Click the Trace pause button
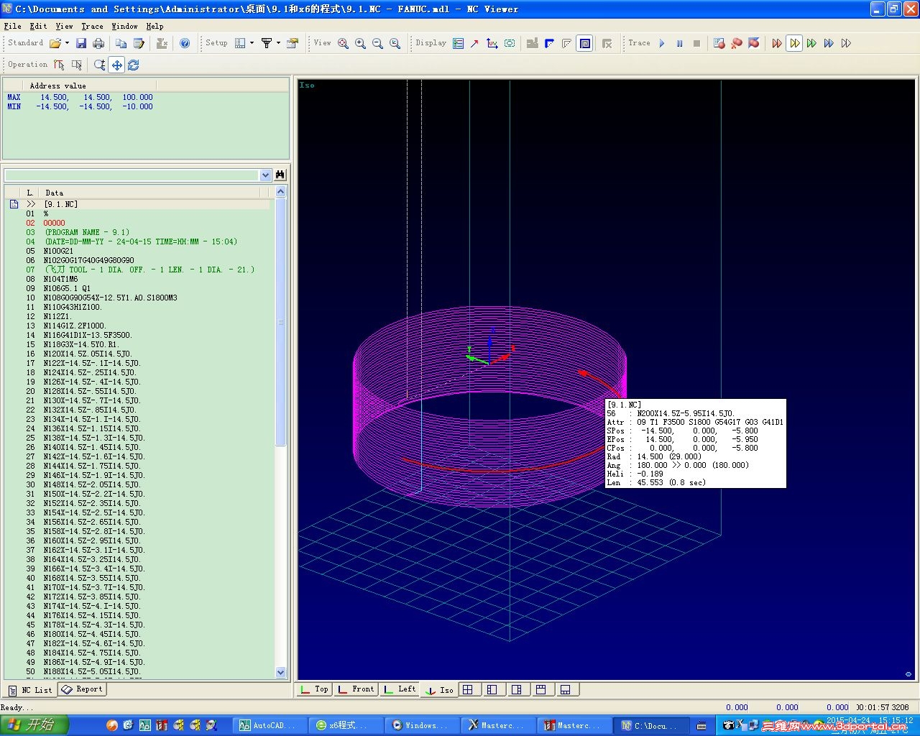This screenshot has height=736, width=920. (679, 43)
